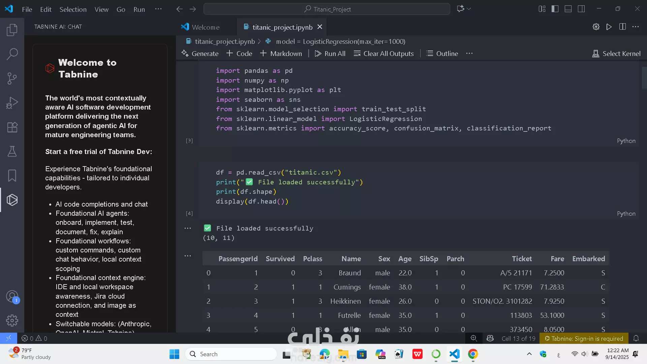
Task: Open the Selection menu
Action: click(x=73, y=9)
